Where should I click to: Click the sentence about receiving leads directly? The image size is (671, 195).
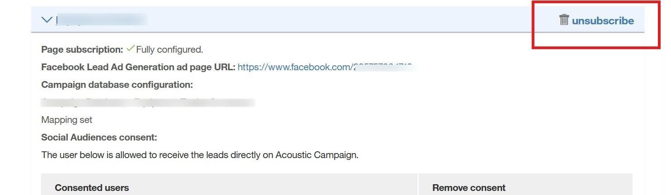click(x=199, y=155)
